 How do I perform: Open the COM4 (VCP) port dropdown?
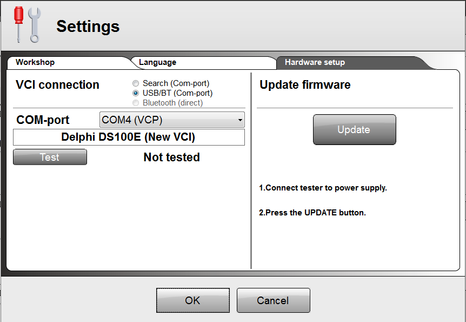172,120
